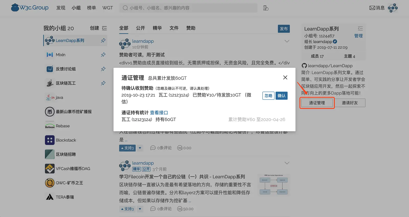This screenshot has height=217, width=409.
Task: Click the 精华 tag on Filecoin post
Action: [137, 169]
